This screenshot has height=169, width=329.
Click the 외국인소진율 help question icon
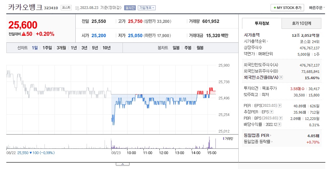click(281, 78)
